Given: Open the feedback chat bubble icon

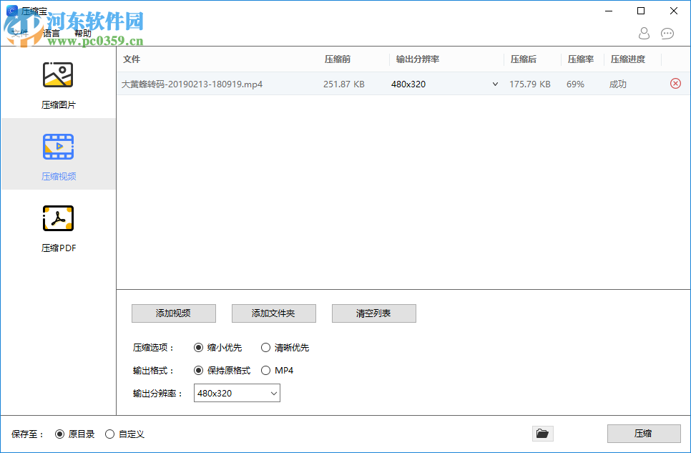Looking at the screenshot, I should coord(667,34).
